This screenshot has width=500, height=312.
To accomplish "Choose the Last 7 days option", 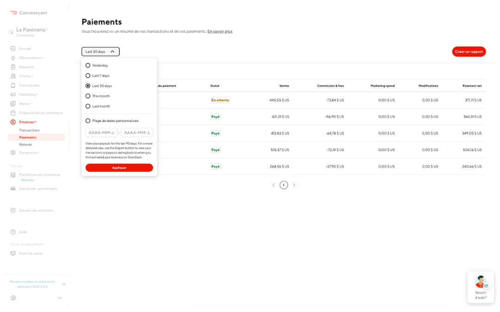I will point(88,75).
